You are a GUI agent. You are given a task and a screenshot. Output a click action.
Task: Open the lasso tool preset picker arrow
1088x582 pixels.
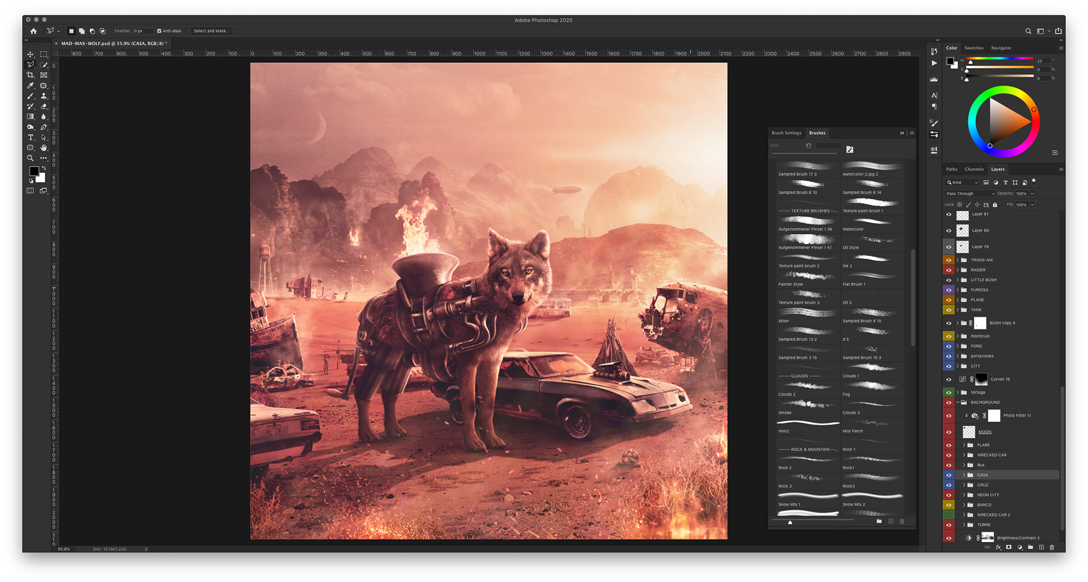[x=58, y=31]
